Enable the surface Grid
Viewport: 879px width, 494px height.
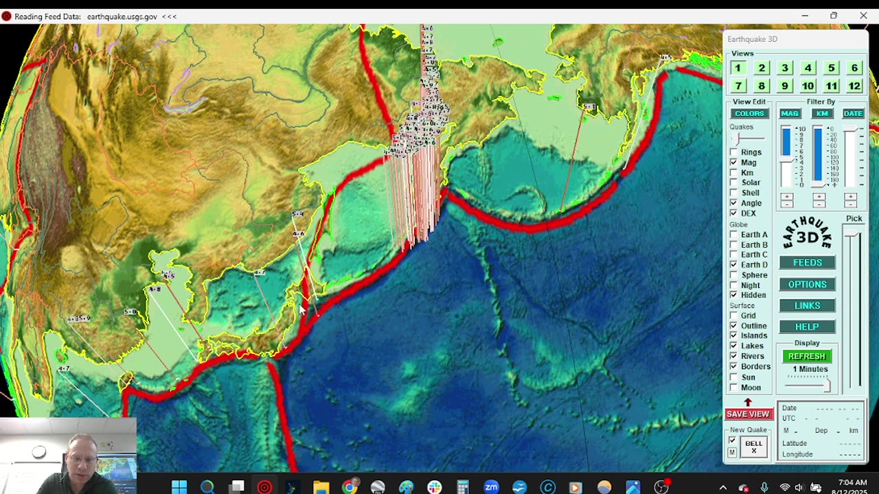click(x=733, y=316)
